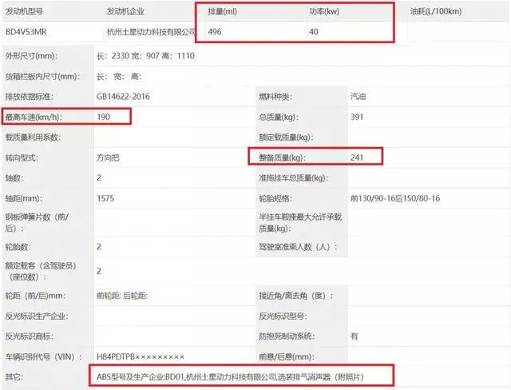Click the 额定载质量(kg) label
Image resolution: width=511 pixels, height=390 pixels.
[286, 137]
